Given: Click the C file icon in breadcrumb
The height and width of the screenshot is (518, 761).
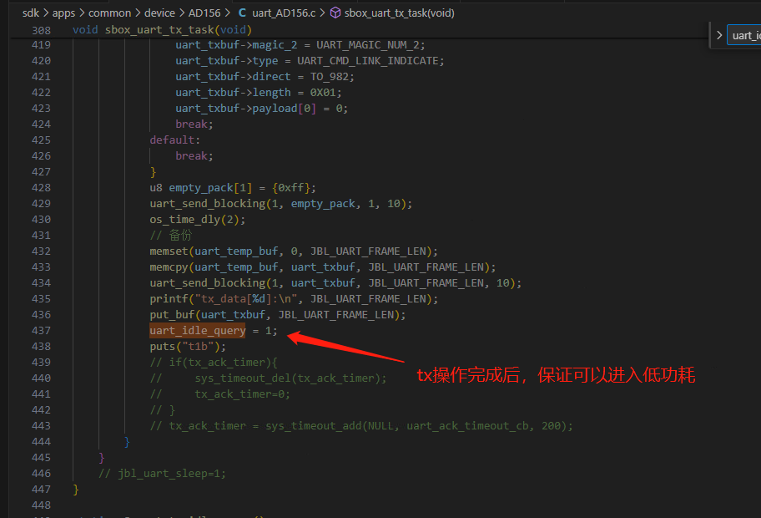Looking at the screenshot, I should [242, 13].
